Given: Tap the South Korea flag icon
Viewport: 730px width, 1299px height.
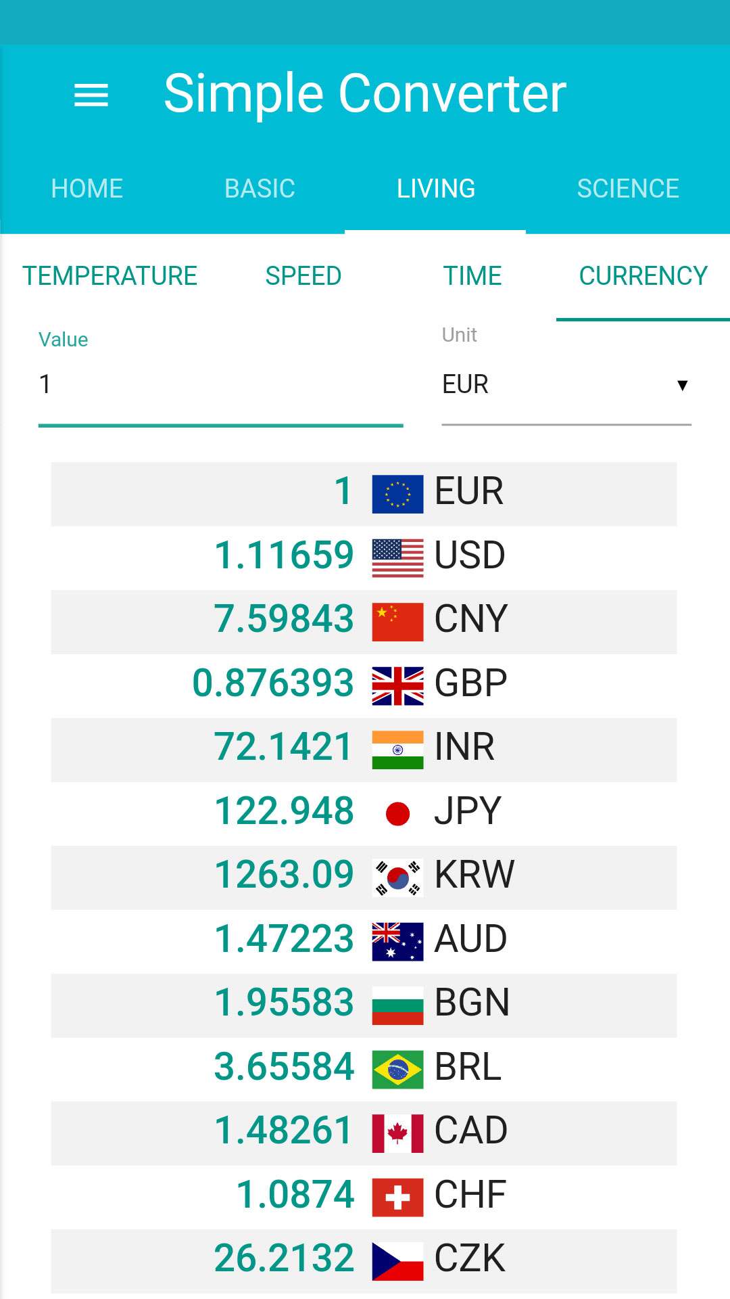Looking at the screenshot, I should [x=397, y=878].
